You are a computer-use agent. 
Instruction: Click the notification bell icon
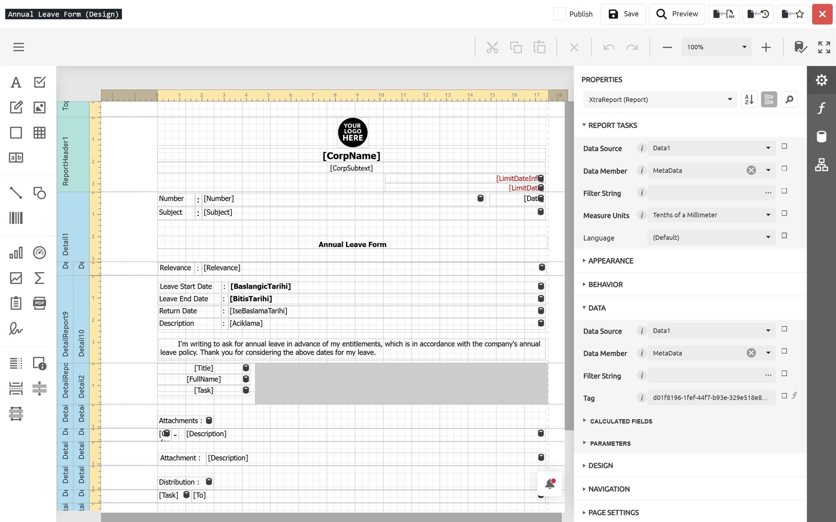coord(550,483)
